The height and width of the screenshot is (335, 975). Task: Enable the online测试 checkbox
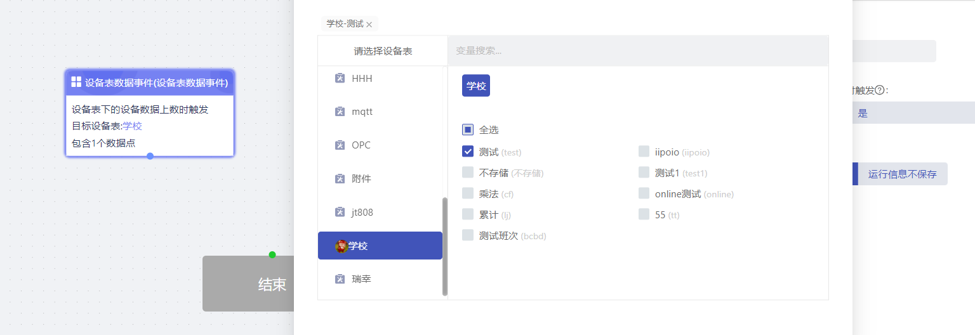coord(644,194)
